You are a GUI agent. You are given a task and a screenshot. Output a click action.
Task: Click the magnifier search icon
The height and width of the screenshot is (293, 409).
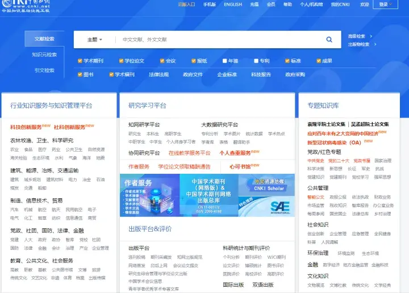[329, 40]
